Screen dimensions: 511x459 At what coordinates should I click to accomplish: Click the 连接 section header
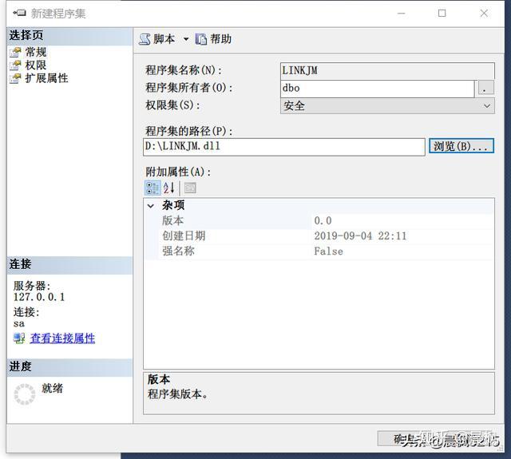pos(69,264)
